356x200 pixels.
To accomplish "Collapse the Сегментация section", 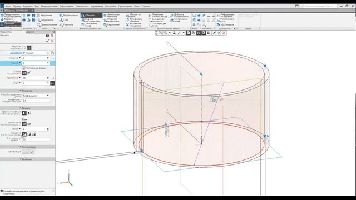I will pos(27,147).
